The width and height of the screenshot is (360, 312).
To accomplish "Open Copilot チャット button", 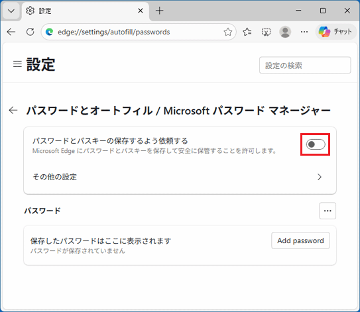I will (335, 32).
